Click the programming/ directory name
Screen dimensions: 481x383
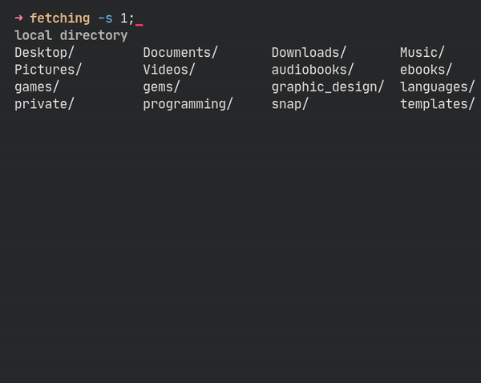pos(188,104)
